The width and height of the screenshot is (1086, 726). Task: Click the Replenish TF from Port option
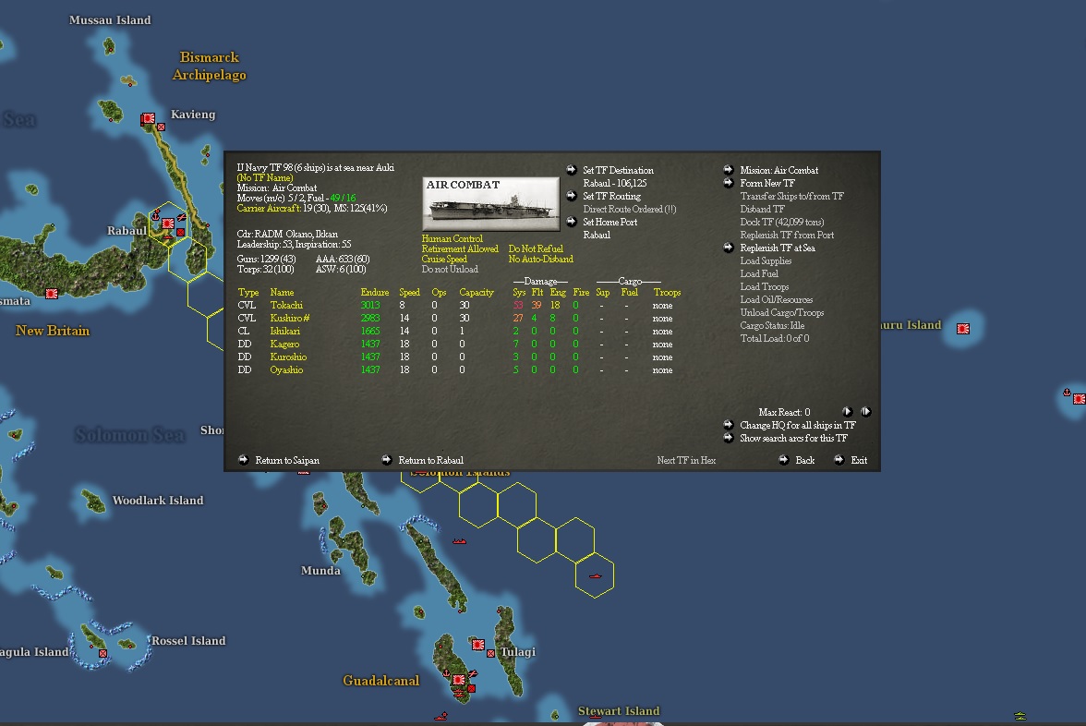[x=787, y=235]
